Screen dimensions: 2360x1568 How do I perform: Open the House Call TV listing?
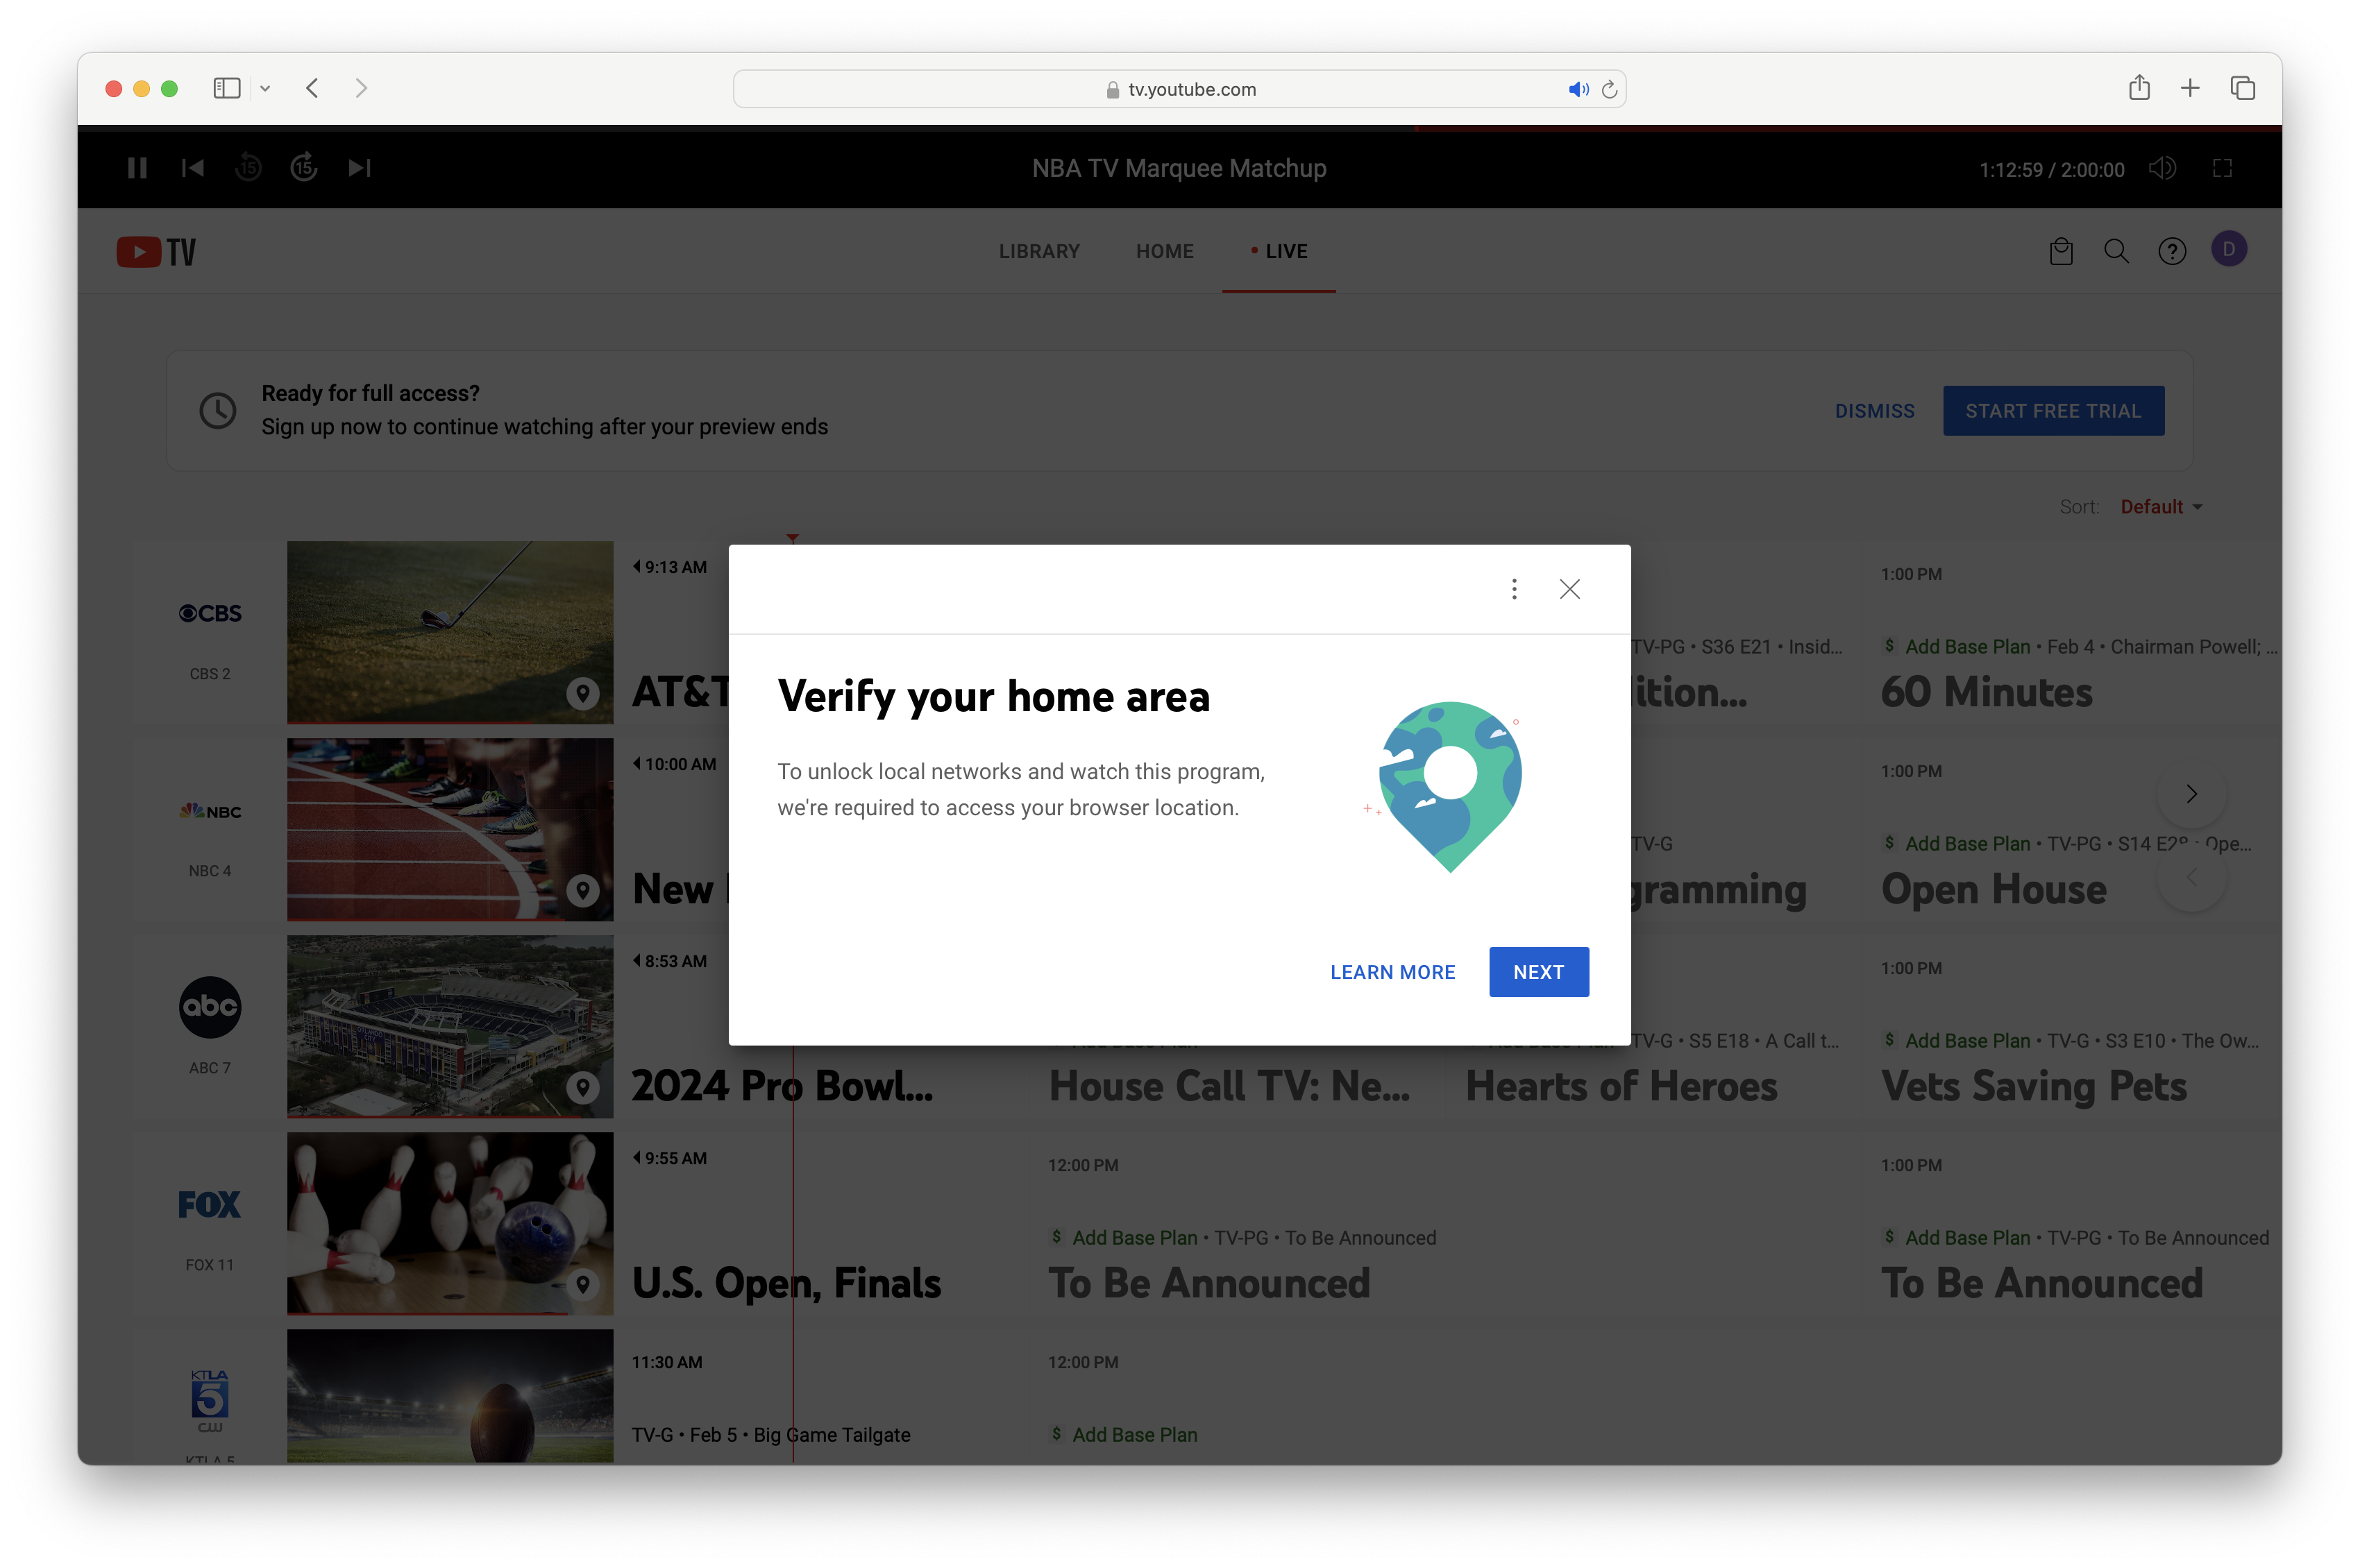point(1229,1086)
